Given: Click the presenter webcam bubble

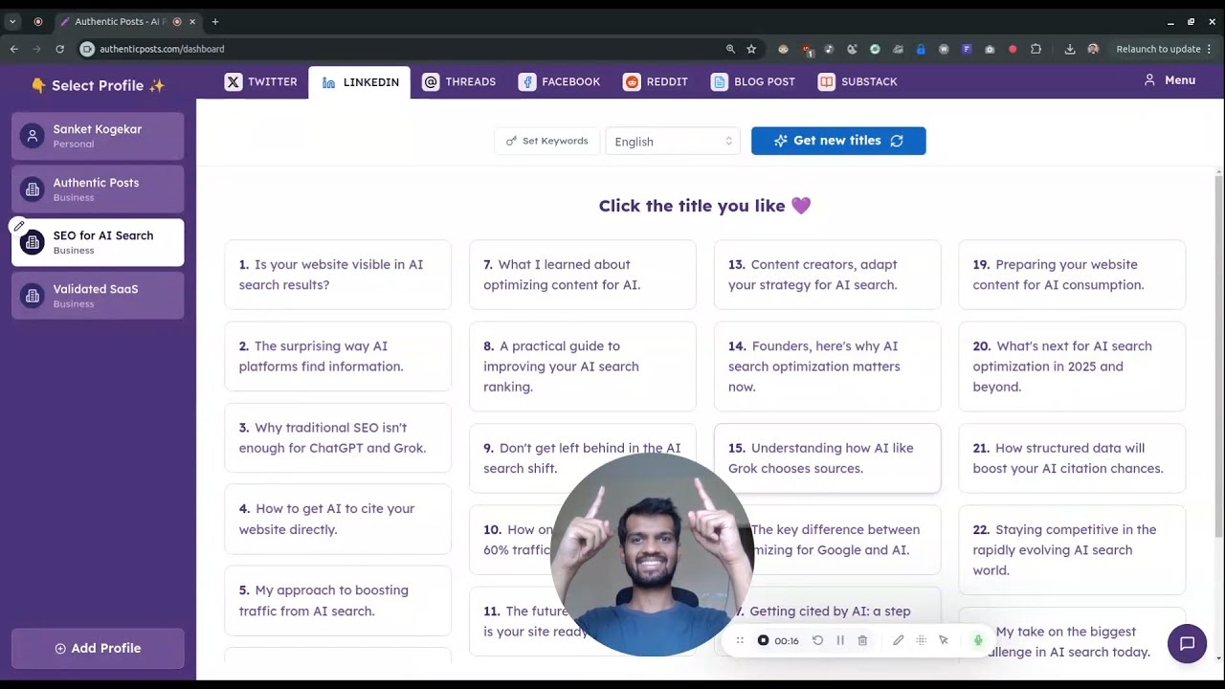Looking at the screenshot, I should [652, 555].
